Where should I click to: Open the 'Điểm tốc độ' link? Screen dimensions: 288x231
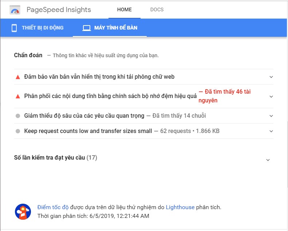tap(53, 207)
